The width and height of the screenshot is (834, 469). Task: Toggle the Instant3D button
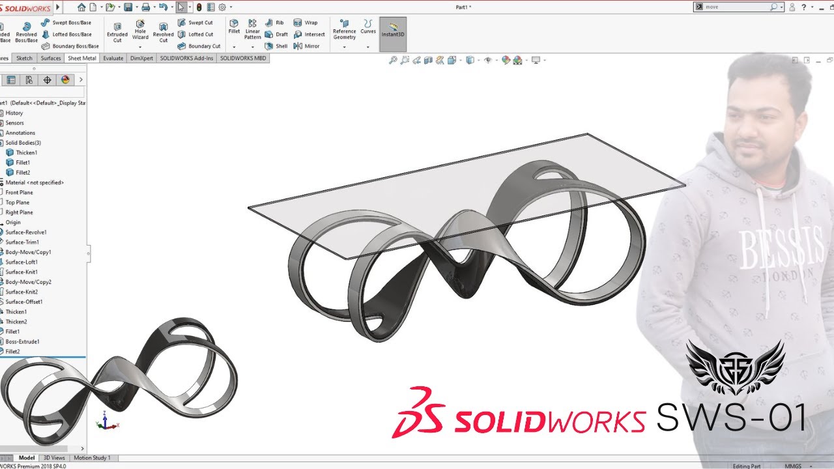[393, 34]
